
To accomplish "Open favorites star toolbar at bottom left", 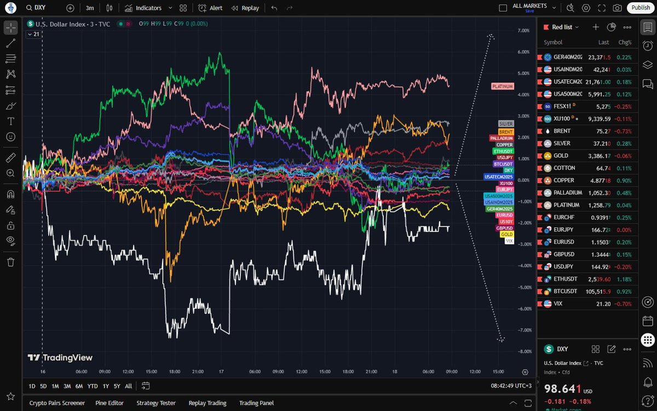I will point(10,396).
